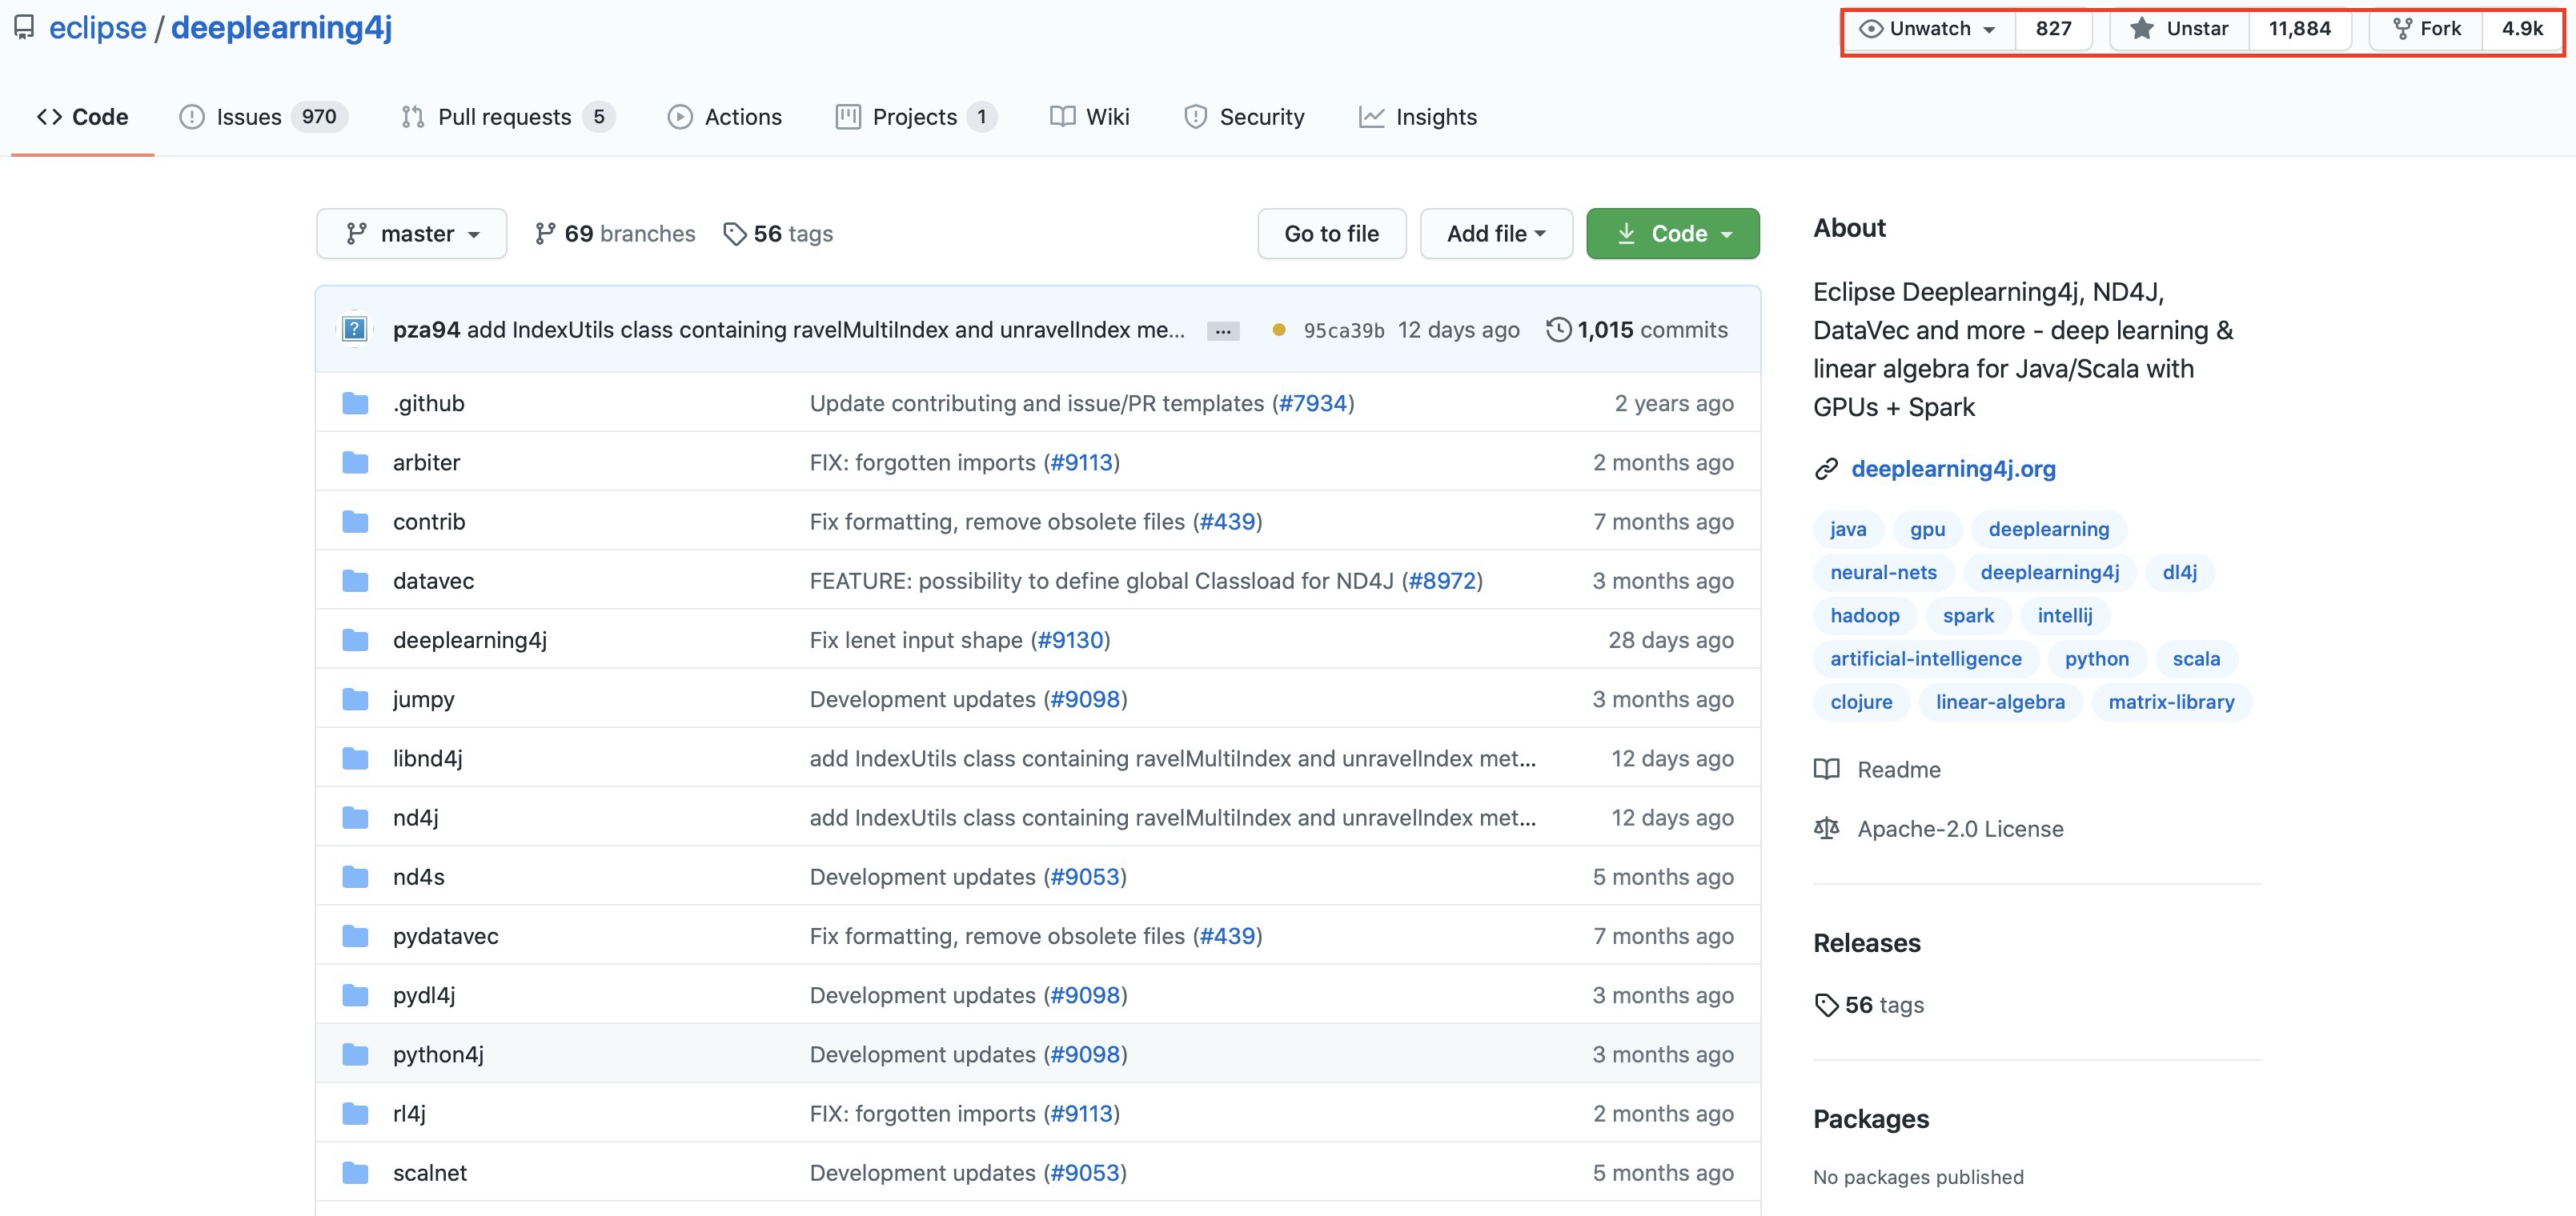Toggle Unwatch for this repository
2576x1216 pixels.
tap(1927, 29)
